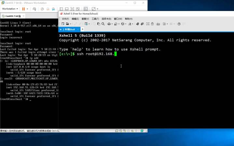
Task: Close the 本地Shell tab
Action: click(78, 30)
